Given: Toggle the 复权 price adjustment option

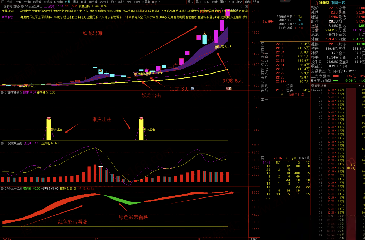Looking at the screenshot, I should [x=191, y=2].
